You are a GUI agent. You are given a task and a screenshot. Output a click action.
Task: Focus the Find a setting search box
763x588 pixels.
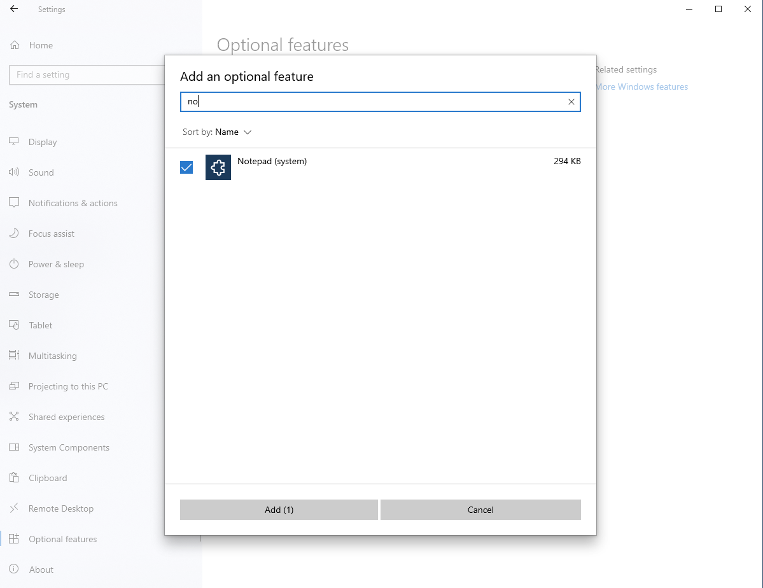(x=87, y=75)
